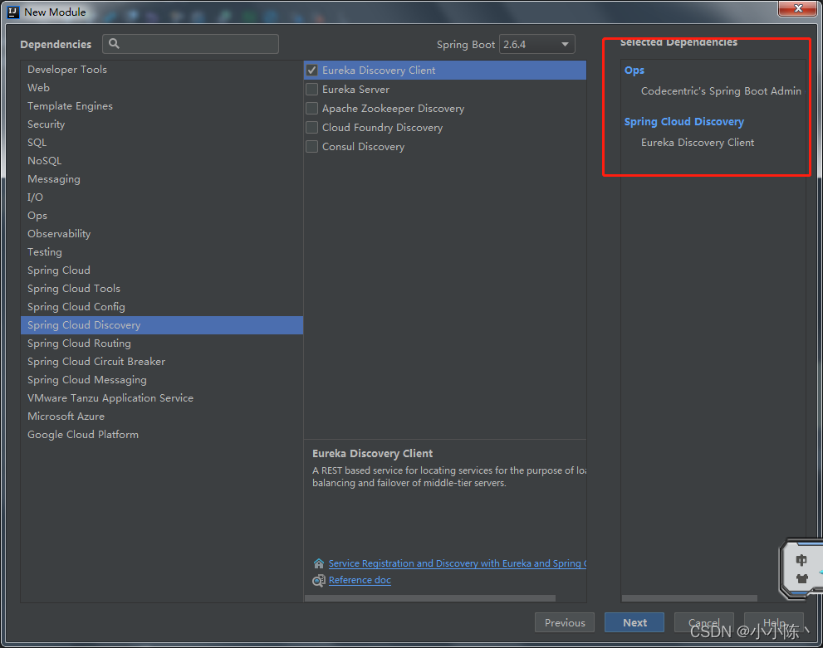This screenshot has height=648, width=823.
Task: Click the search magnifier icon in Dependencies field
Action: pos(114,43)
